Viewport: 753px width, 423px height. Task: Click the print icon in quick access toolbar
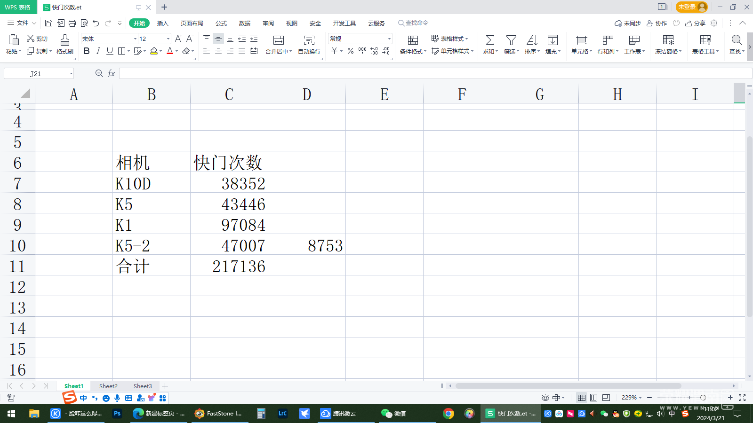pyautogui.click(x=72, y=23)
